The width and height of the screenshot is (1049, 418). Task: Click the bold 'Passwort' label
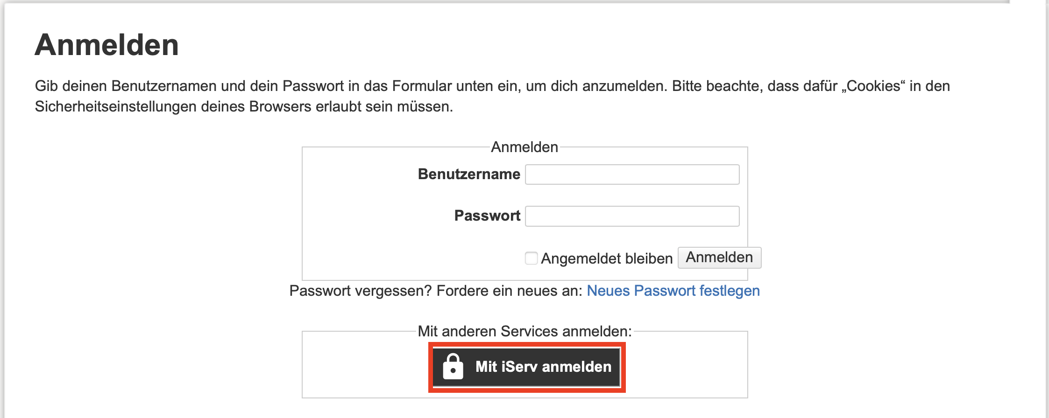(487, 216)
